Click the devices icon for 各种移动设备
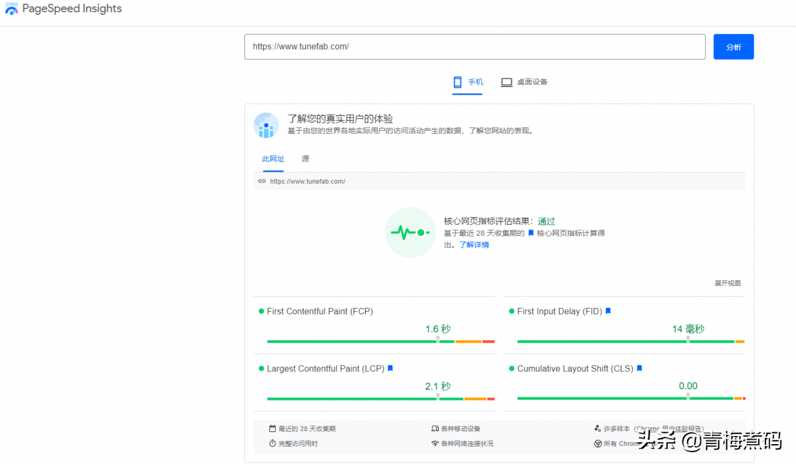Screen dimensions: 796x464 coord(435,429)
